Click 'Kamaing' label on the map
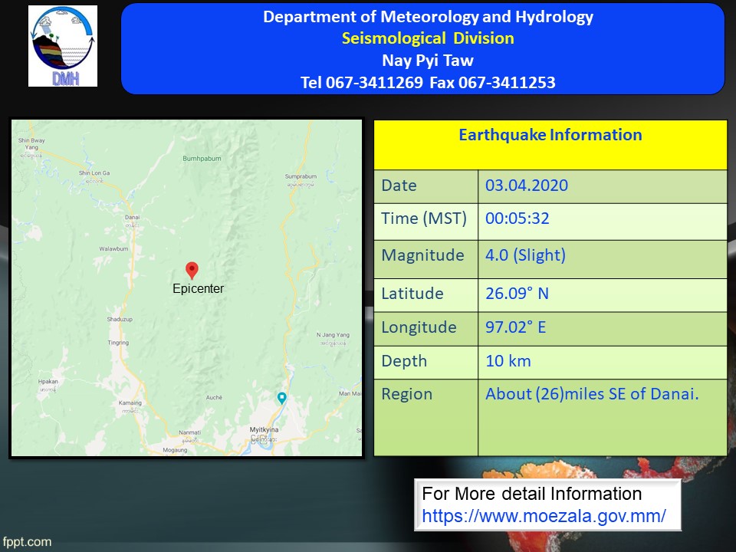 click(x=130, y=402)
